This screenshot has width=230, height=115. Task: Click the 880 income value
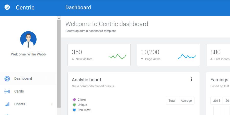215,52
